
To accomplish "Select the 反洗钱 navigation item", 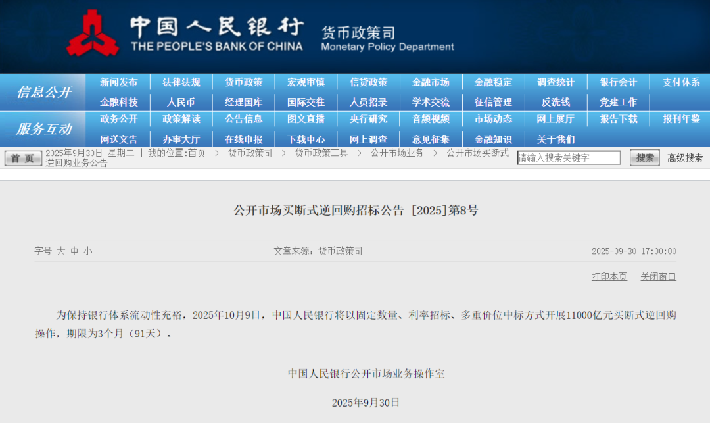I will (556, 102).
